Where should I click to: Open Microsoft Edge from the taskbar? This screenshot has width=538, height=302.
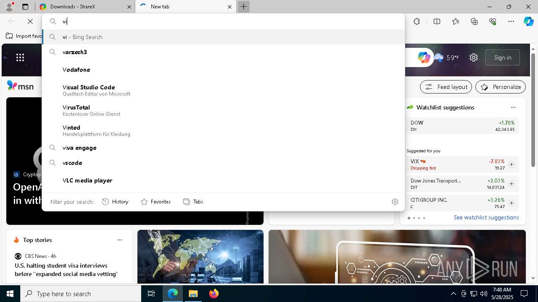tap(173, 294)
